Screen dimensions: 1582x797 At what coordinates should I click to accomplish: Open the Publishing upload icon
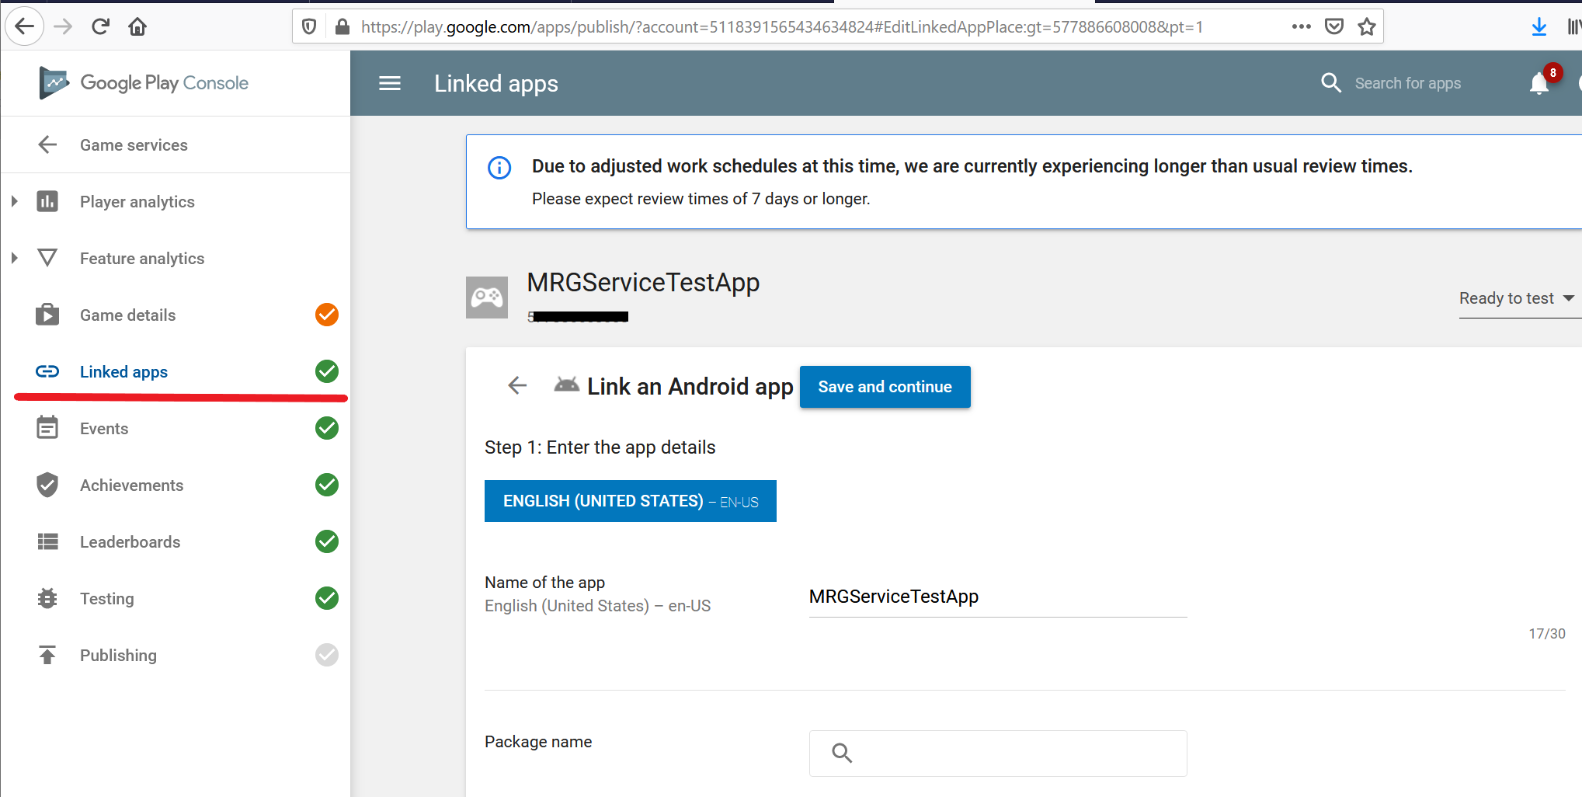tap(47, 655)
